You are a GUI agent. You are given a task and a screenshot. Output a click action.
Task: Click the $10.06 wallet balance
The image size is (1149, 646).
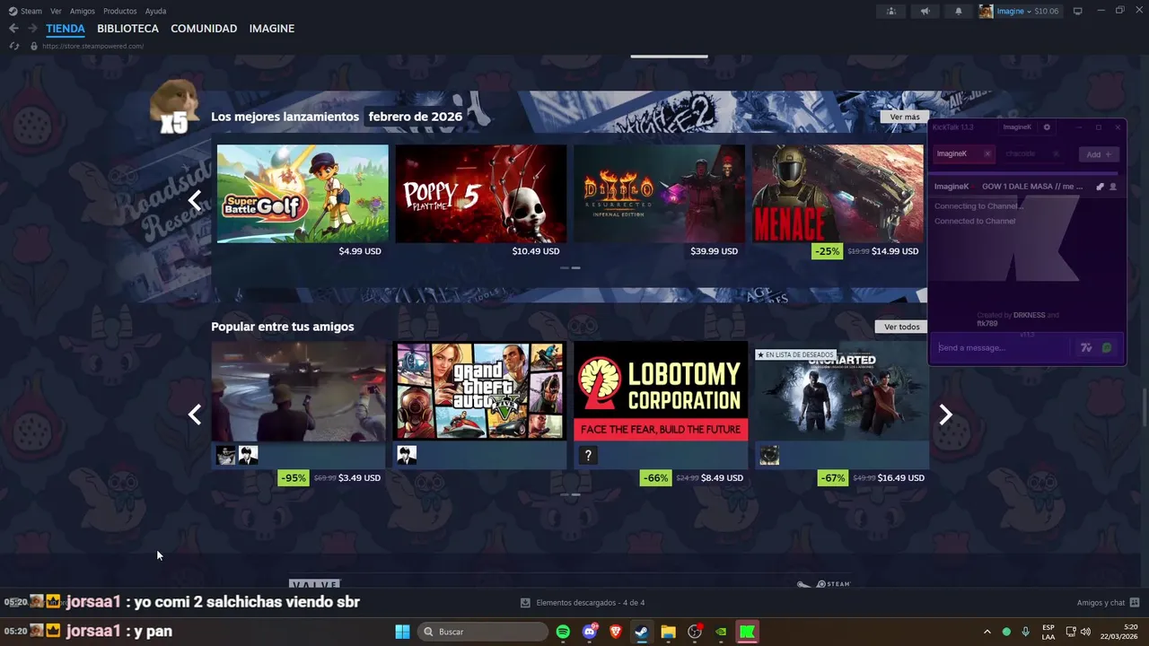(x=1046, y=11)
